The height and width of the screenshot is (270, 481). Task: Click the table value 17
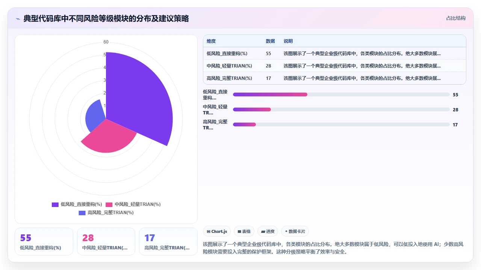pos(268,78)
